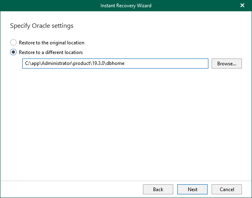
Task: Select the Restore to the original location radio button
Action: tap(14, 42)
